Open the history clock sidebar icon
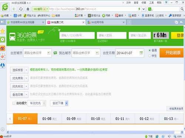The image size is (185, 138). point(3,39)
